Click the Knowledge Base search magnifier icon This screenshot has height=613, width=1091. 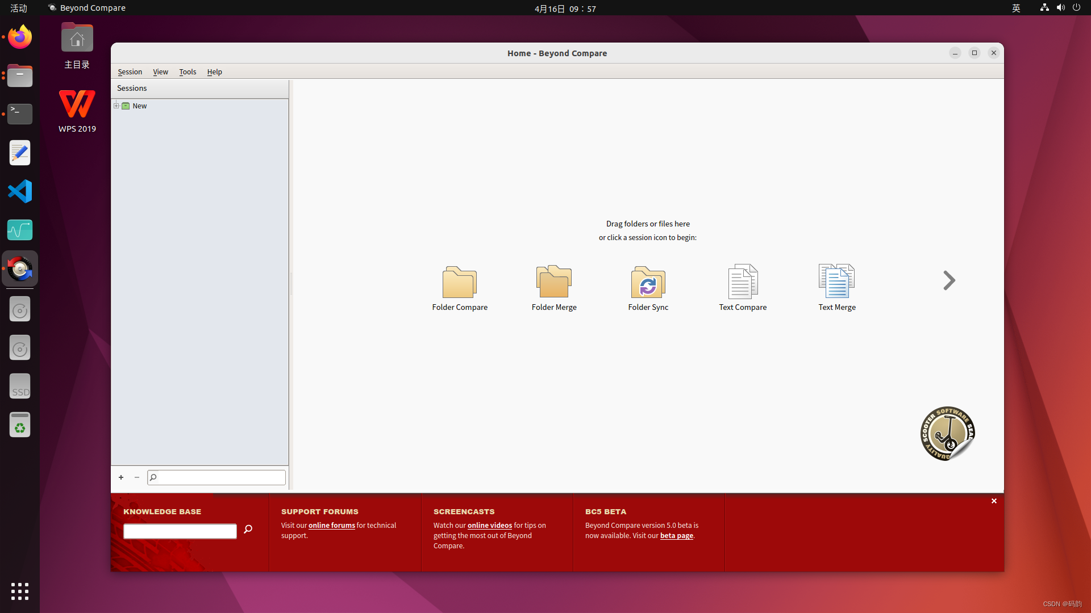pos(247,530)
